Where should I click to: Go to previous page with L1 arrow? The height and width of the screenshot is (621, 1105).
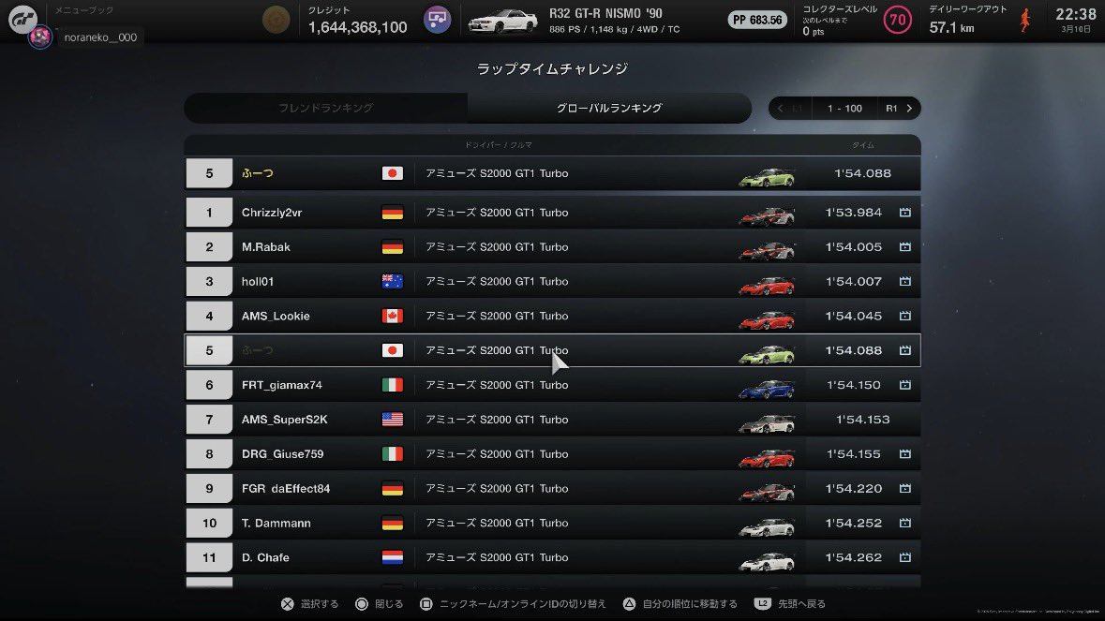coord(791,109)
